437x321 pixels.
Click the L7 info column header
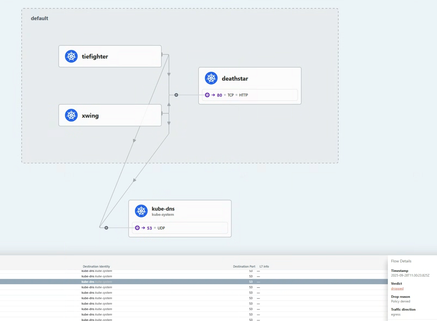click(264, 266)
